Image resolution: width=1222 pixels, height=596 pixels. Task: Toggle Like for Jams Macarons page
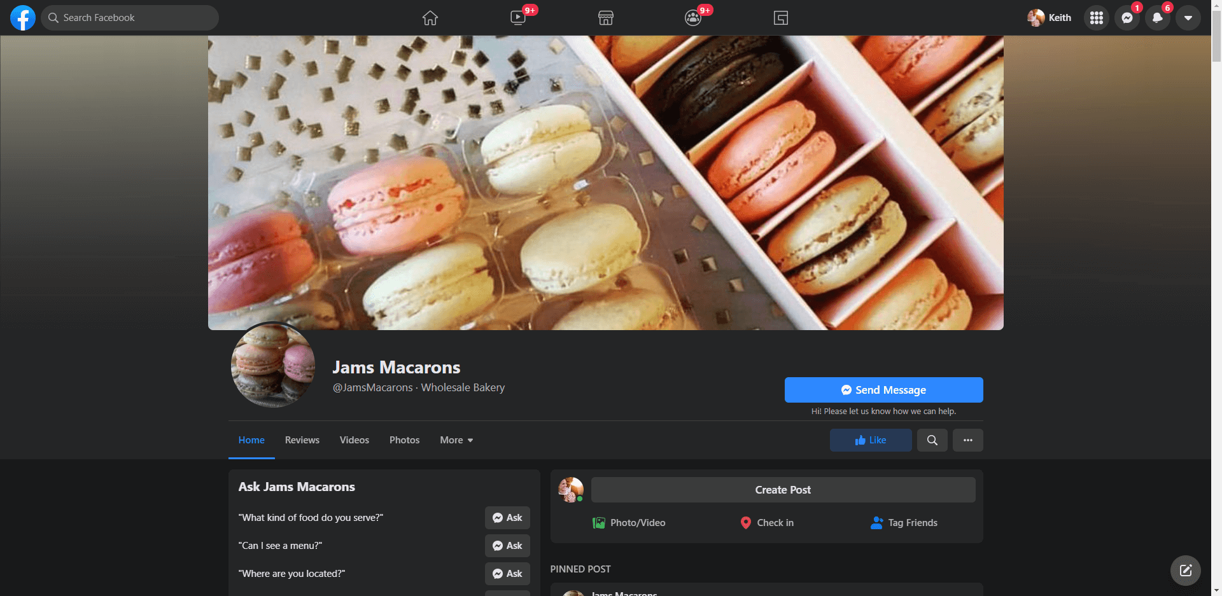(870, 440)
